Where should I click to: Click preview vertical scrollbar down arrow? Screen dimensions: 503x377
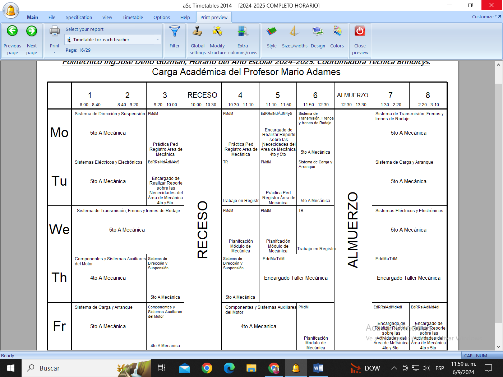click(x=498, y=346)
